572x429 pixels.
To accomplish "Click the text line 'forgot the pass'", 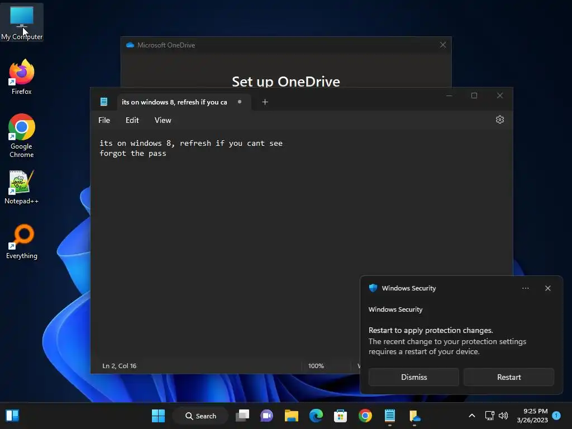I will coord(133,153).
